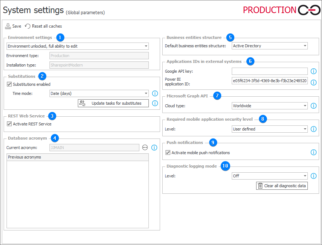This screenshot has width=322, height=245.
Task: Click the Push notifications group title
Action: tap(184, 142)
